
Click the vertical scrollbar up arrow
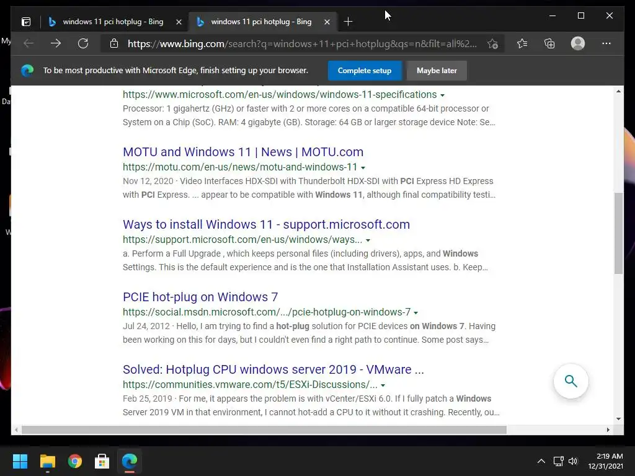[618, 91]
